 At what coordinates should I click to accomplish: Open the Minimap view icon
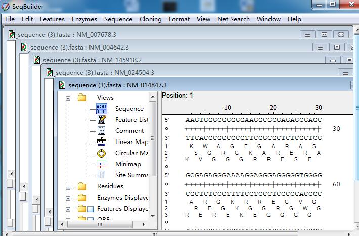coord(102,164)
